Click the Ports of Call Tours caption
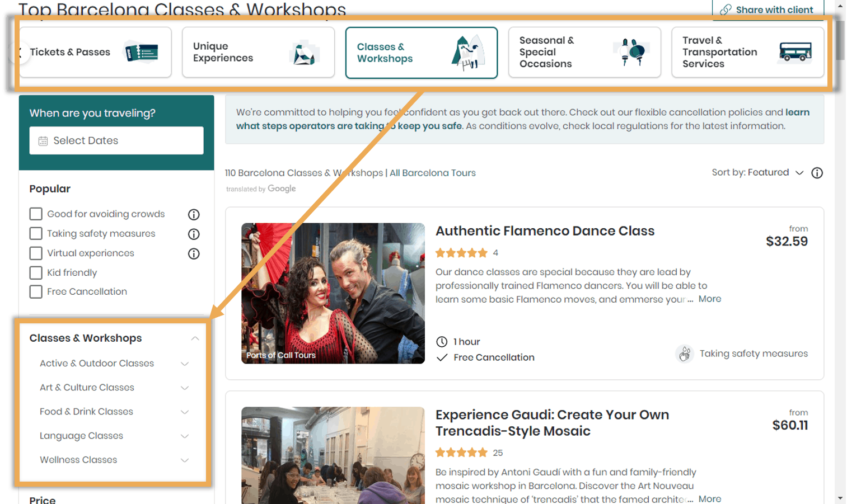This screenshot has height=504, width=847. coord(281,355)
